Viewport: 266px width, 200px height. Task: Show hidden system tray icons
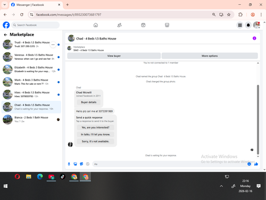(x=221, y=186)
